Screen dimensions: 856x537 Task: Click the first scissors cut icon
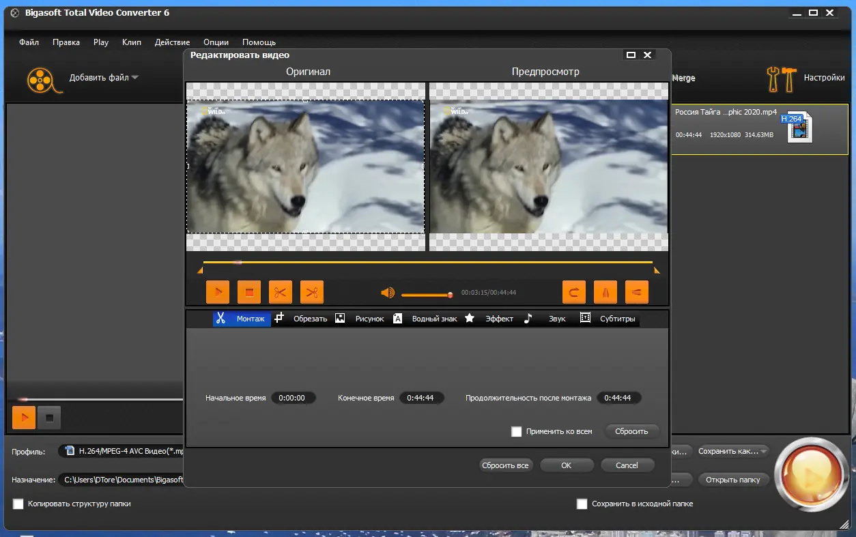point(280,292)
